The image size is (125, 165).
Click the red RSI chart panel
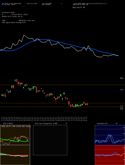[110, 155]
